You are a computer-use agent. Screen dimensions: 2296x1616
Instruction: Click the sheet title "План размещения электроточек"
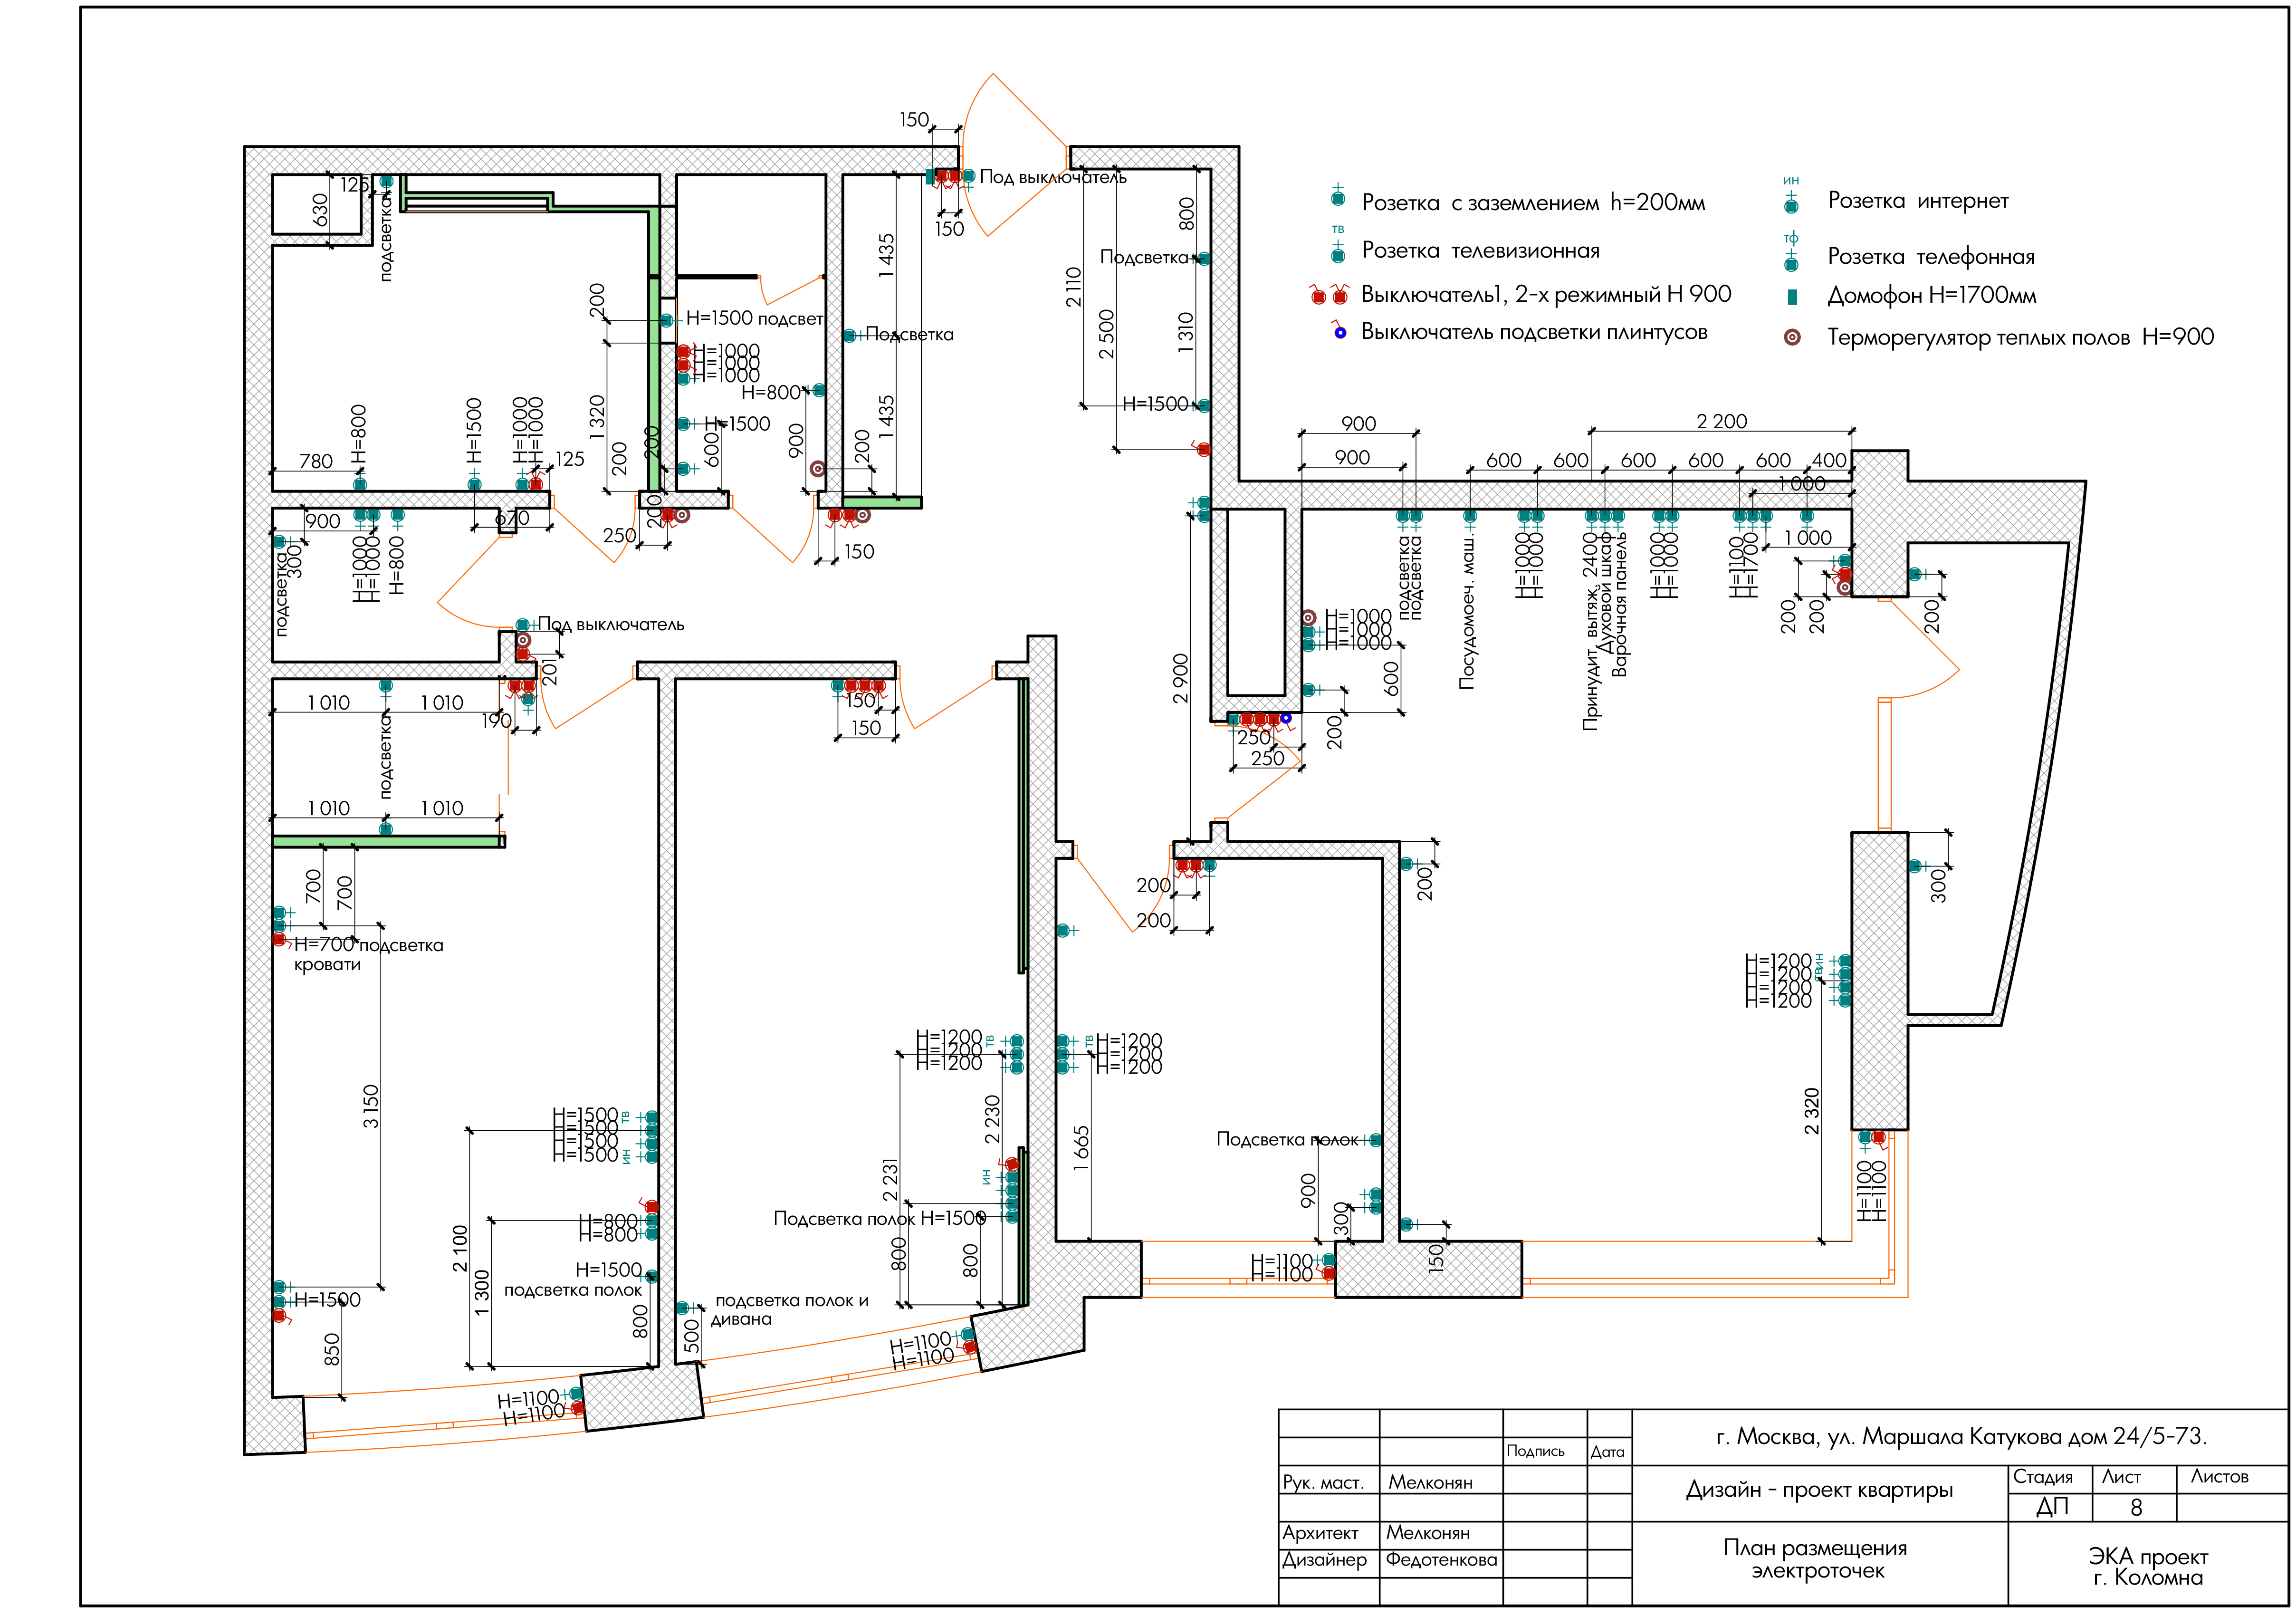[1815, 1559]
